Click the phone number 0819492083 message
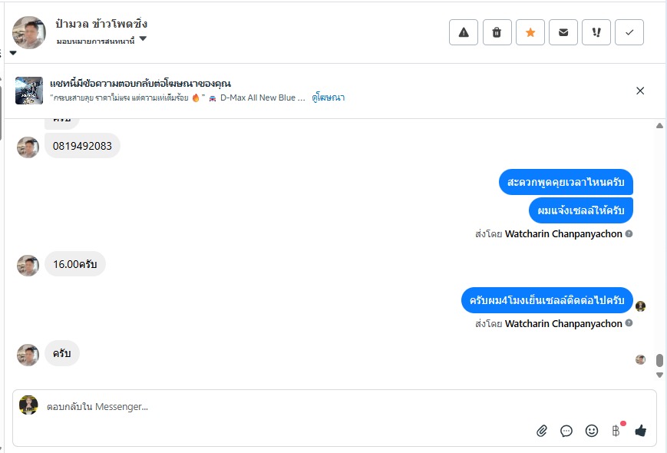The image size is (667, 453). point(82,146)
